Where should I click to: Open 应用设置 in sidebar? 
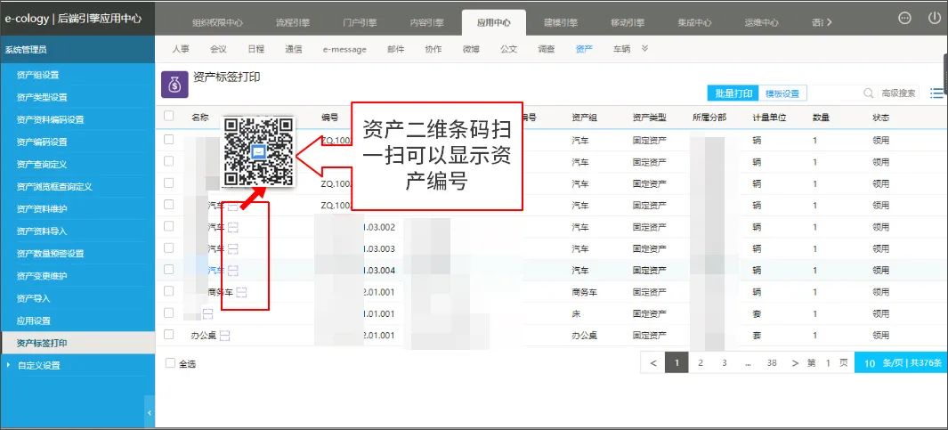(x=33, y=320)
